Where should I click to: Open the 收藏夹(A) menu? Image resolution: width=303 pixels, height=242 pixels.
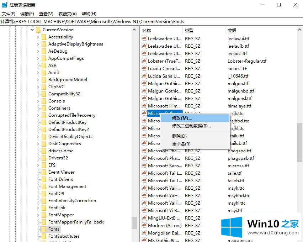[68, 14]
